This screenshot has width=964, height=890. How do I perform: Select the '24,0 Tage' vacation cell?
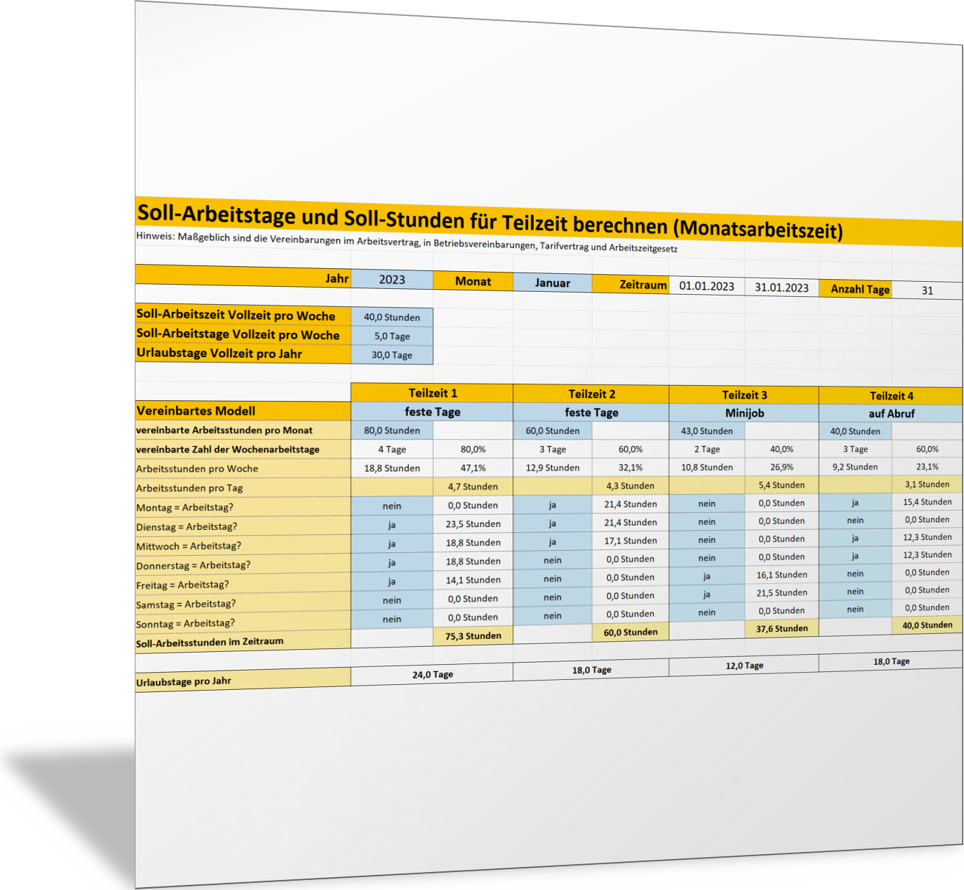pyautogui.click(x=432, y=674)
